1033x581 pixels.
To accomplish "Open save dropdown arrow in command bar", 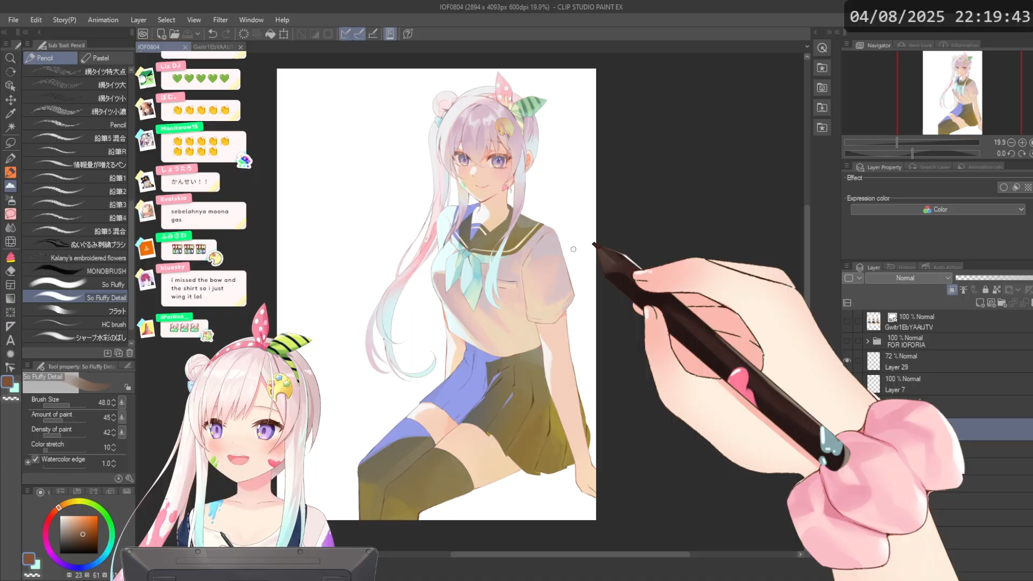I will [x=198, y=34].
